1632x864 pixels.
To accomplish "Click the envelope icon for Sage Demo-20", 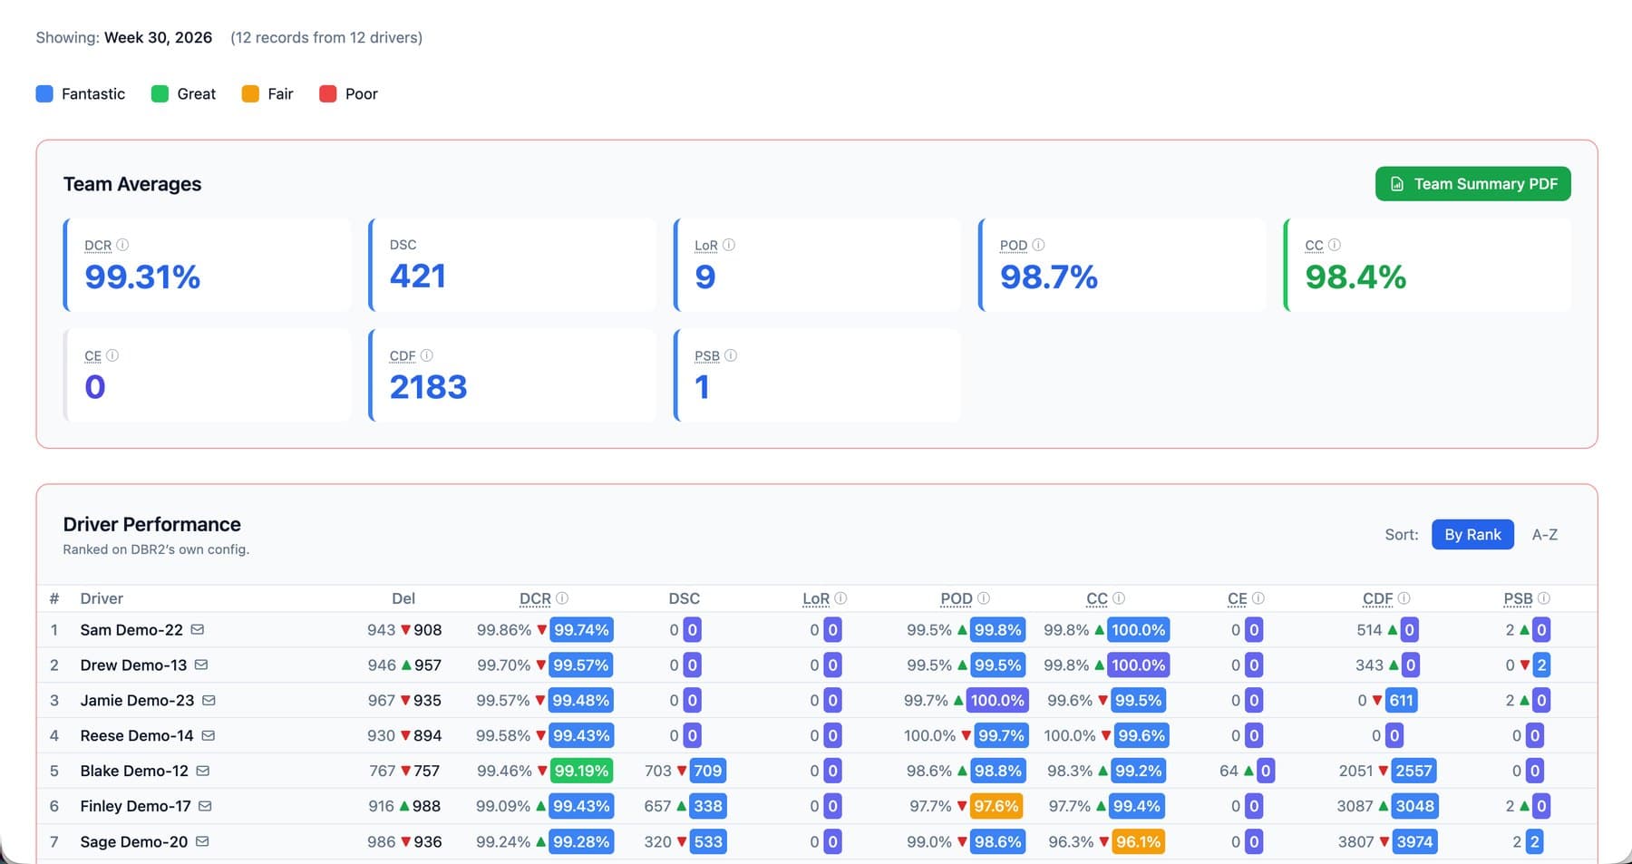I will click(202, 841).
